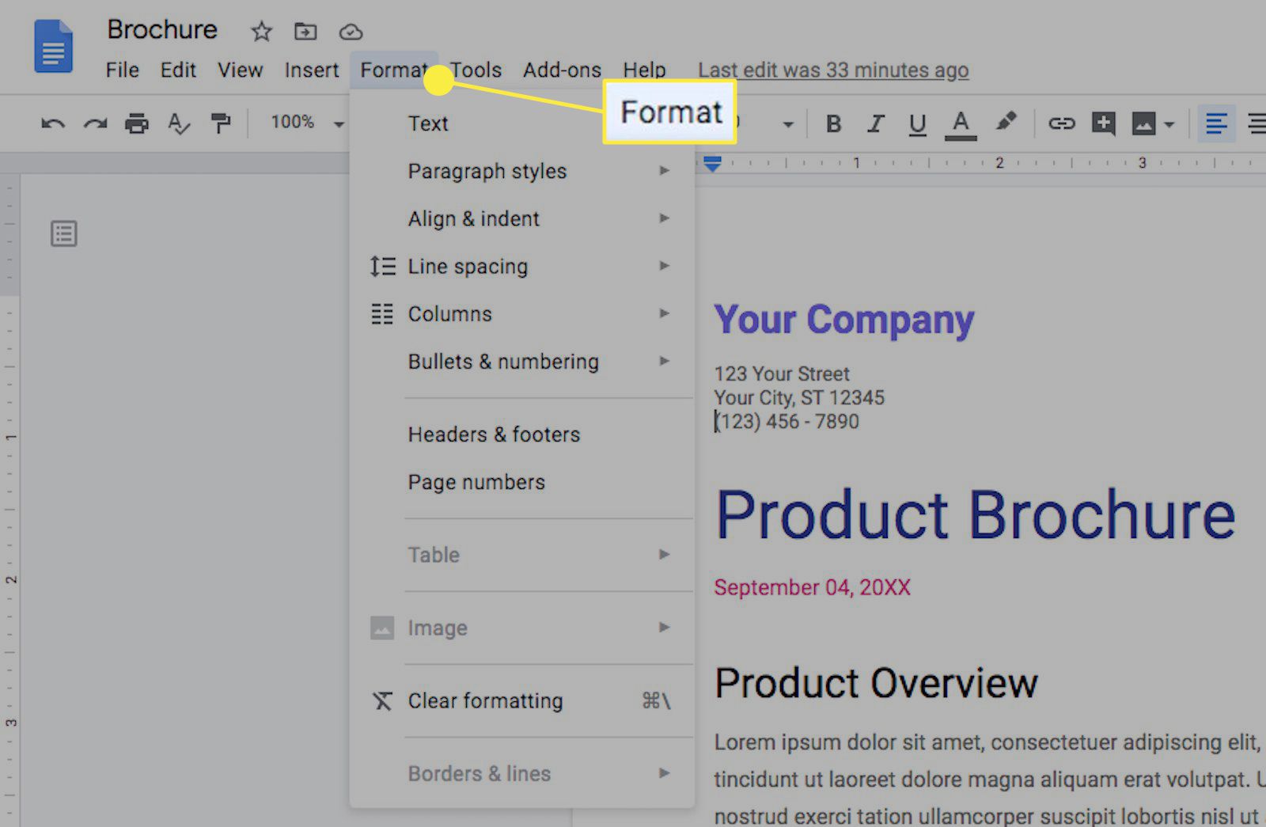Expand the Borders & lines submenu
Screen dimensions: 1266x827
(x=522, y=773)
